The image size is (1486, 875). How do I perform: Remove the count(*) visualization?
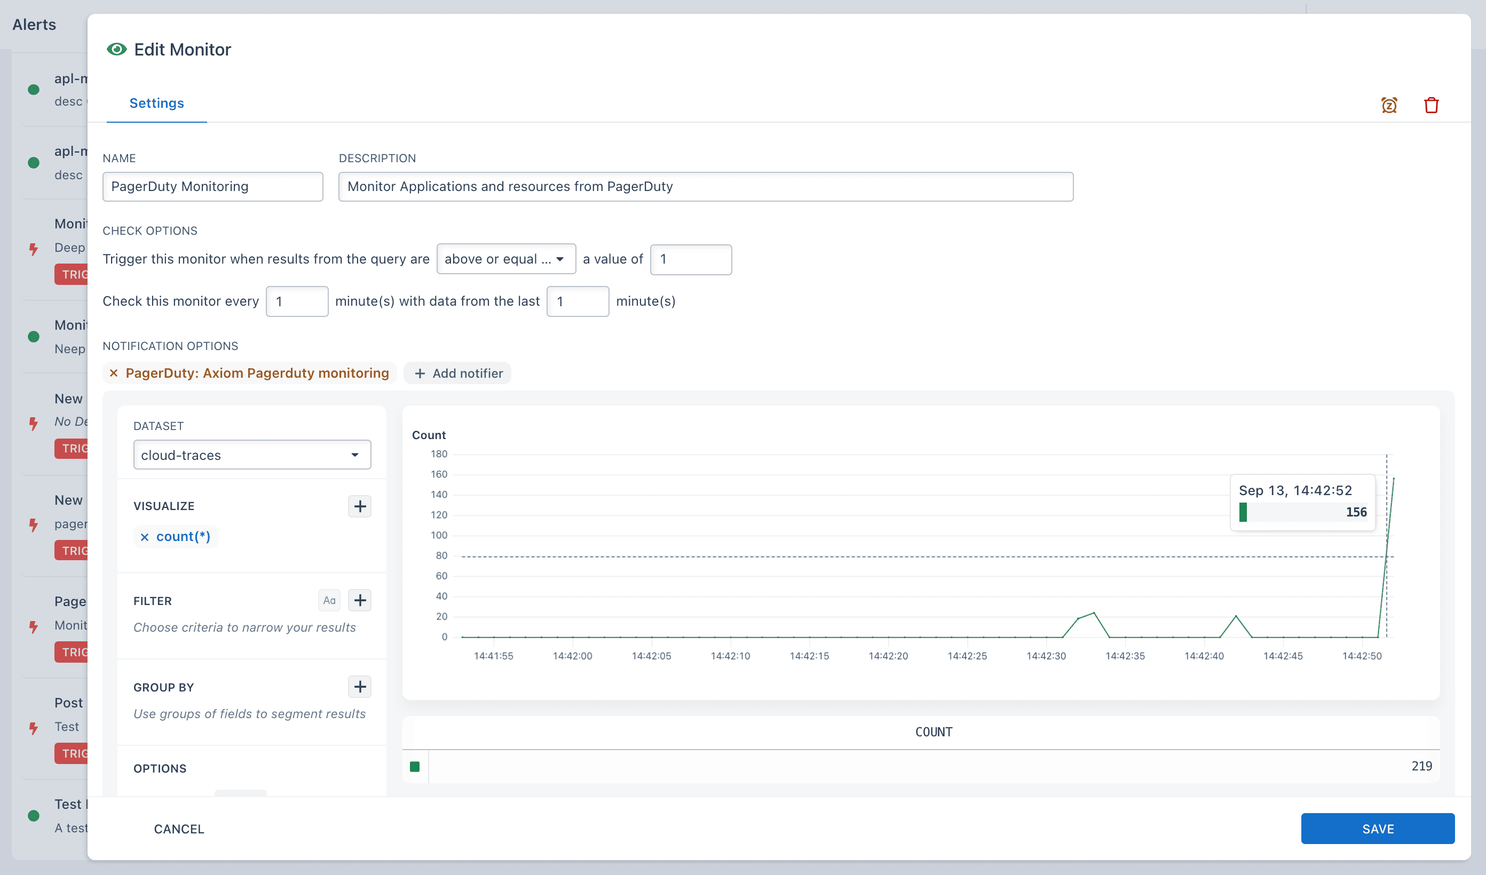(x=145, y=537)
